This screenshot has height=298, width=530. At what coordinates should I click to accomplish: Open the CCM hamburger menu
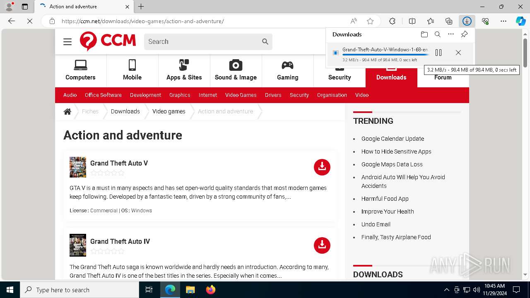coord(67,42)
